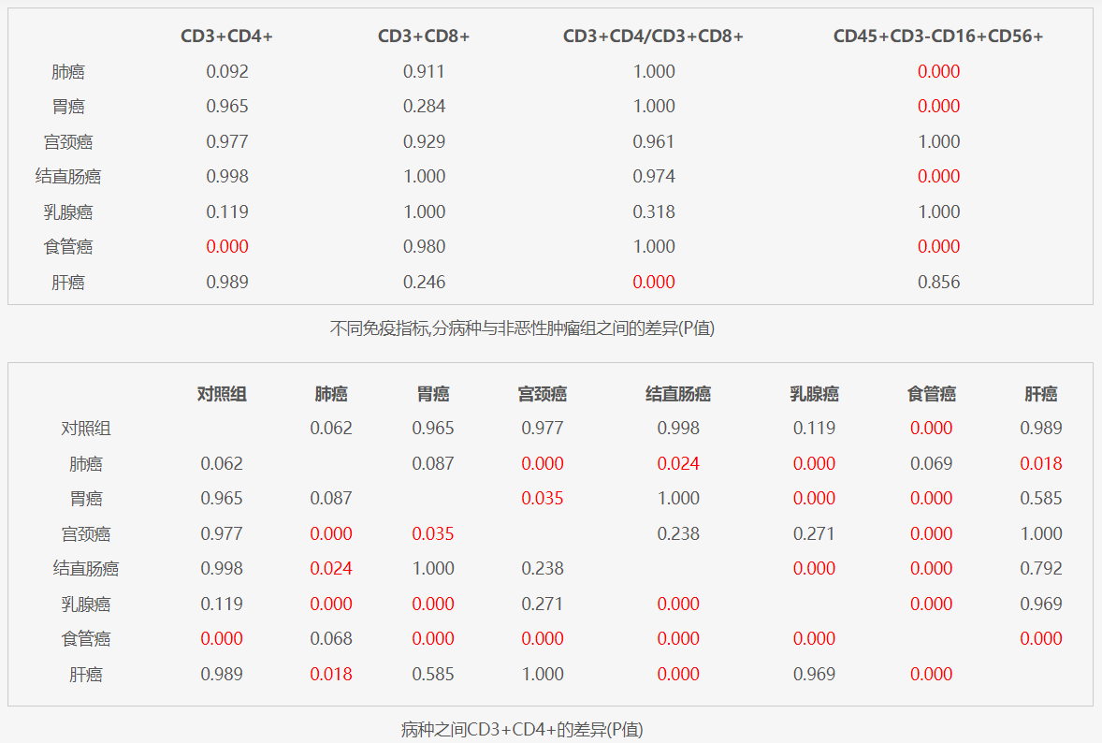Image resolution: width=1102 pixels, height=743 pixels.
Task: Click the caption 不同免疫指标,分病种与非恶性肿瘤组之间的差异(P值)
Action: point(522,328)
